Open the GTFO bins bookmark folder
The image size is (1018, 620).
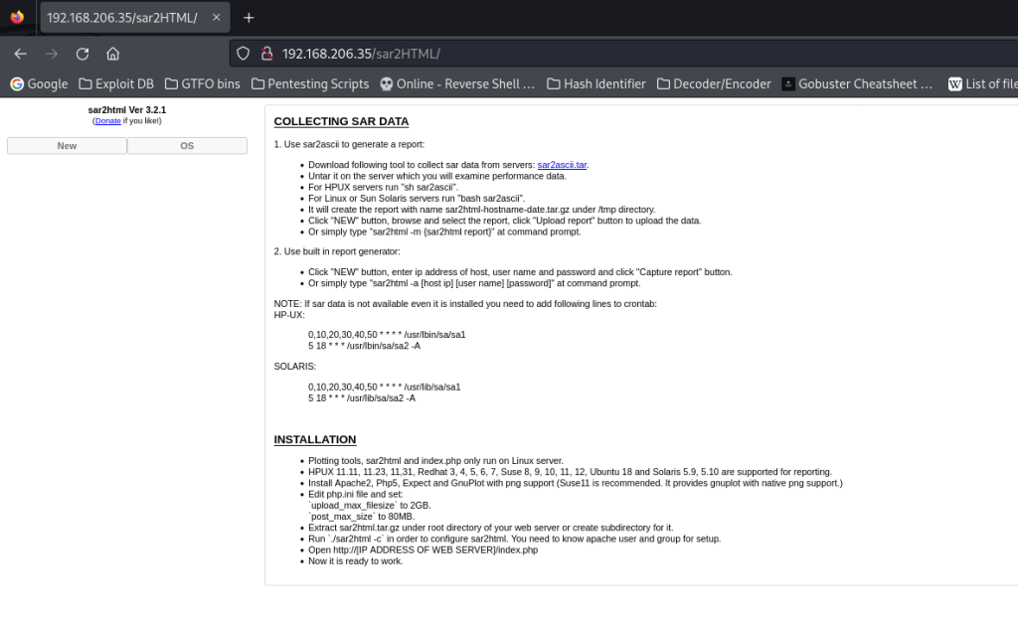click(x=203, y=84)
